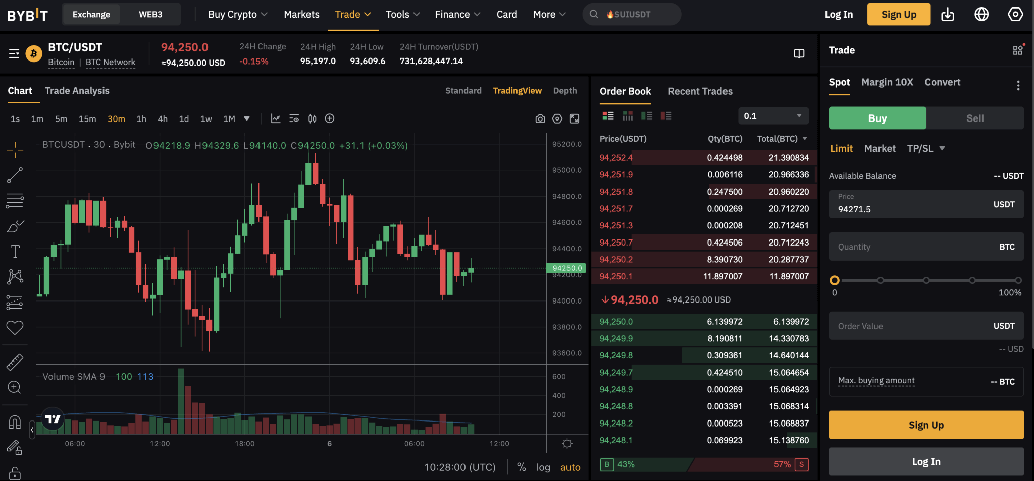Take a chart snapshot with camera icon
This screenshot has height=481, width=1034.
(x=540, y=119)
